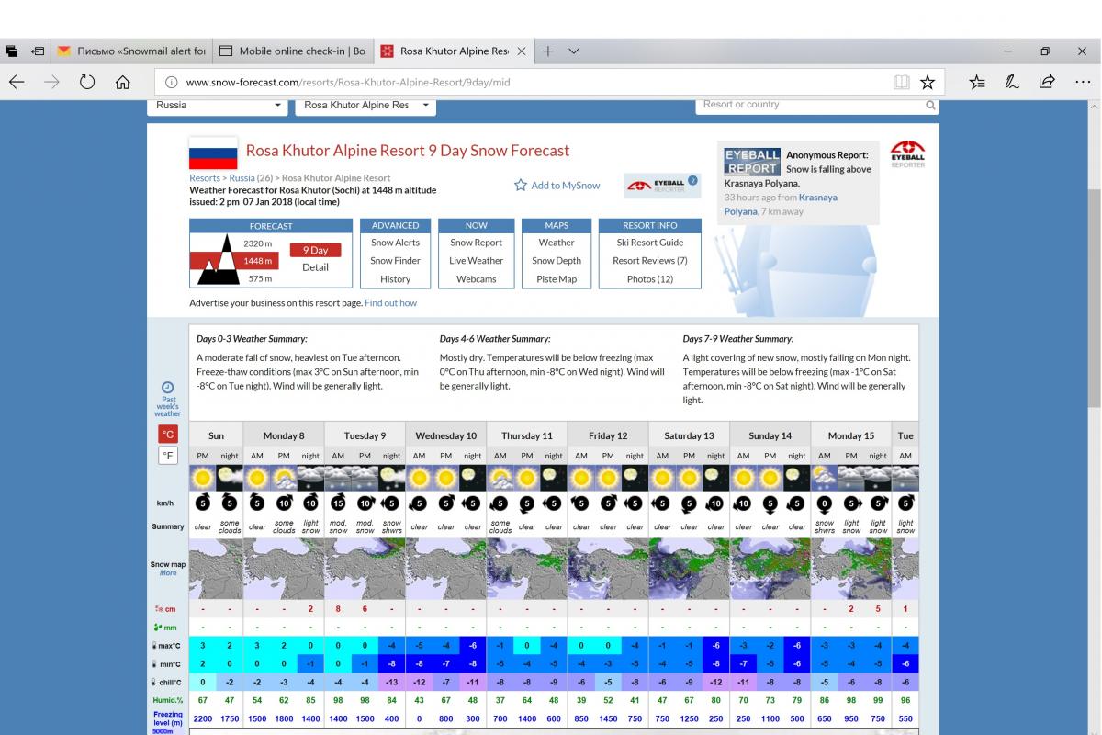Click the search magnifier icon
Image resolution: width=1102 pixels, height=735 pixels.
coord(930,106)
